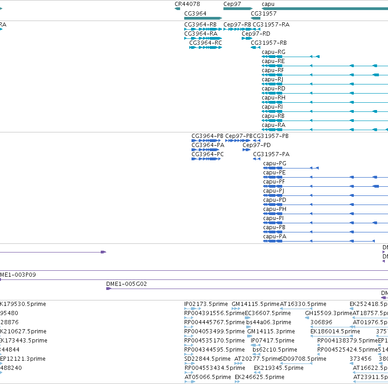Select the capu-PG protein label

(274, 163)
